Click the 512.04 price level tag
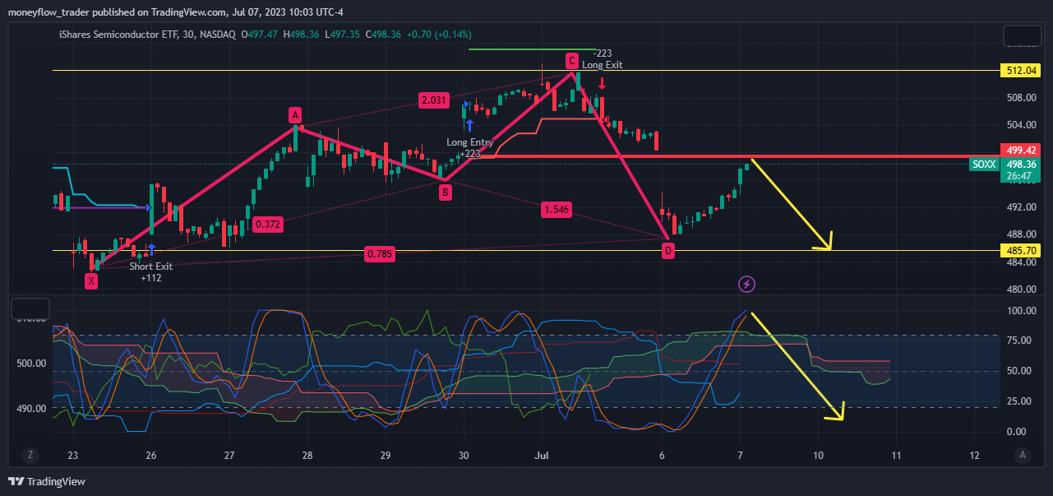This screenshot has width=1053, height=496. (x=1019, y=71)
